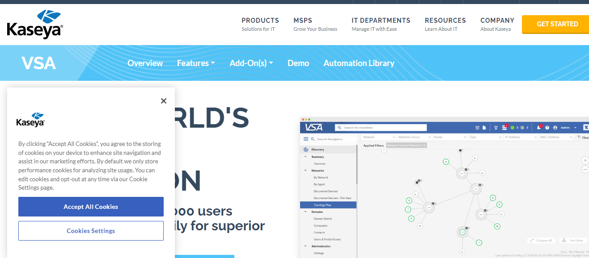Select Discovered Devices - Tile View in the sidebar
589x258 pixels.
pos(332,198)
